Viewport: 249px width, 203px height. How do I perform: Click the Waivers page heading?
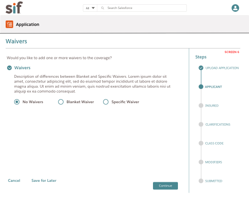16,41
